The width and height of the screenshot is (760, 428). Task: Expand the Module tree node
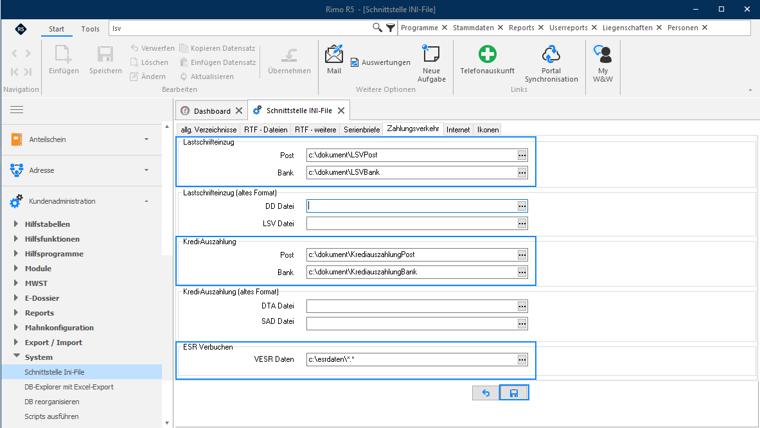pos(16,269)
